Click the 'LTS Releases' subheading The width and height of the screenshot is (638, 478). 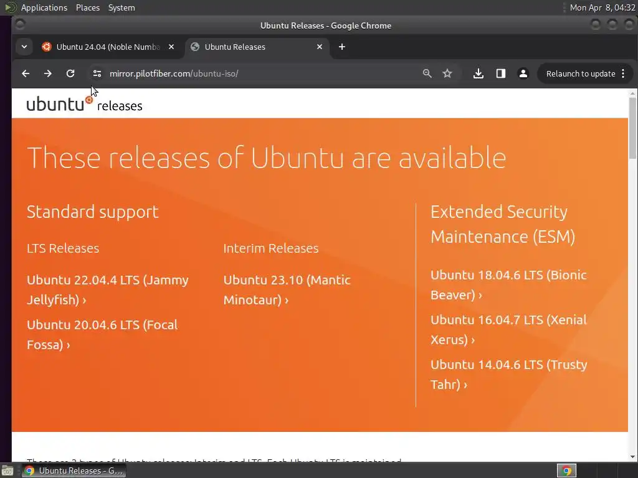[x=63, y=248]
